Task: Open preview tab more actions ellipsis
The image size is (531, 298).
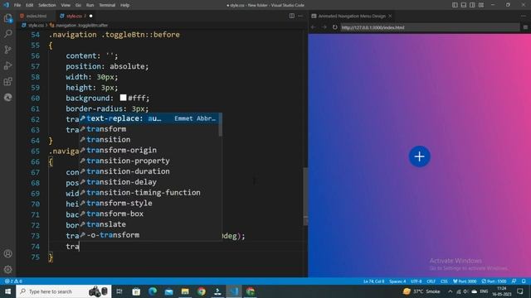Action: (x=524, y=16)
